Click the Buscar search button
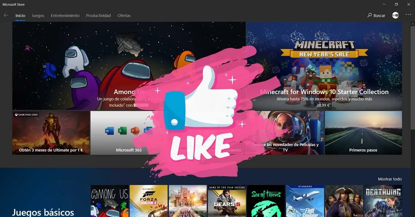This screenshot has height=217, width=415. (376, 15)
